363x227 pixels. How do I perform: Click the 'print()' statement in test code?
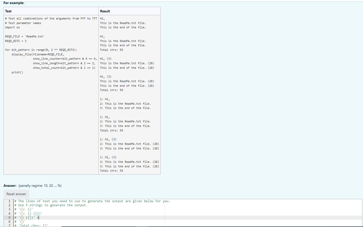17,72
